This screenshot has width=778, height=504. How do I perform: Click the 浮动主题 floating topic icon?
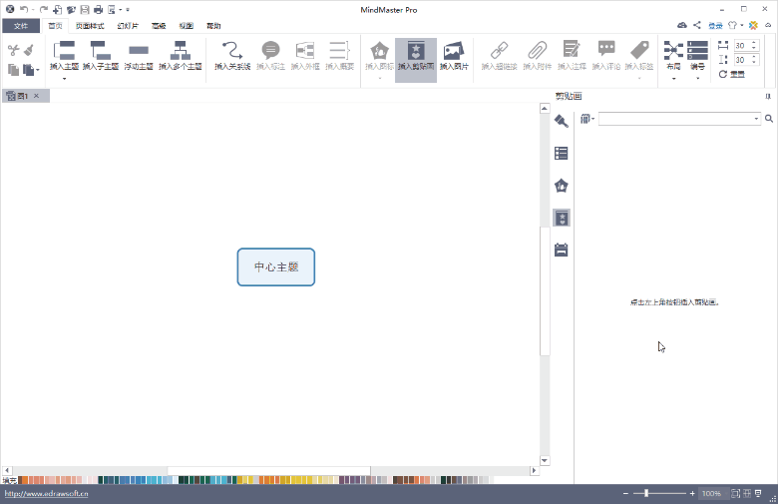pyautogui.click(x=139, y=56)
